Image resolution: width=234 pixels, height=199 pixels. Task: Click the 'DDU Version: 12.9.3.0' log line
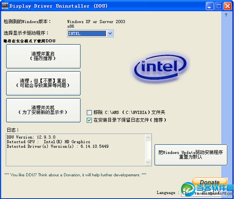pyautogui.click(x=31, y=137)
